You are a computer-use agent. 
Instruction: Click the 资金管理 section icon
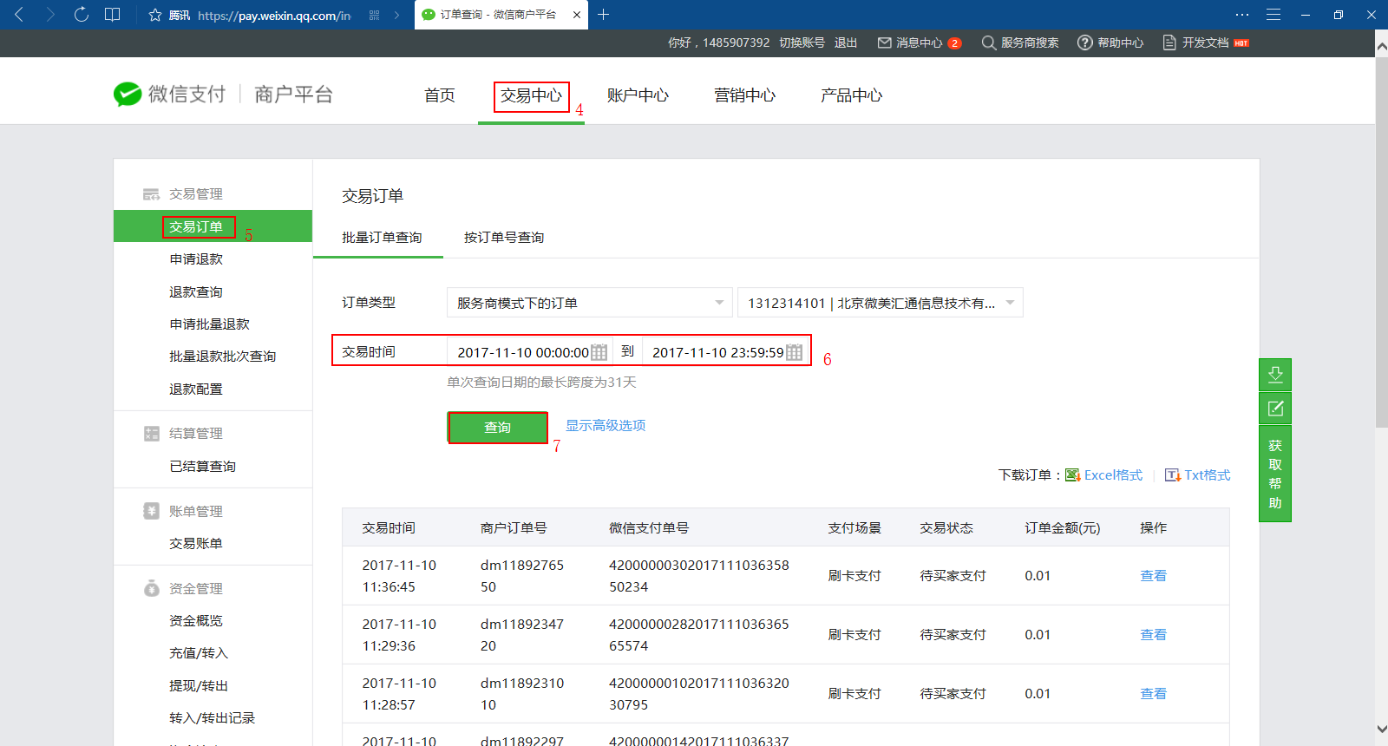point(152,588)
